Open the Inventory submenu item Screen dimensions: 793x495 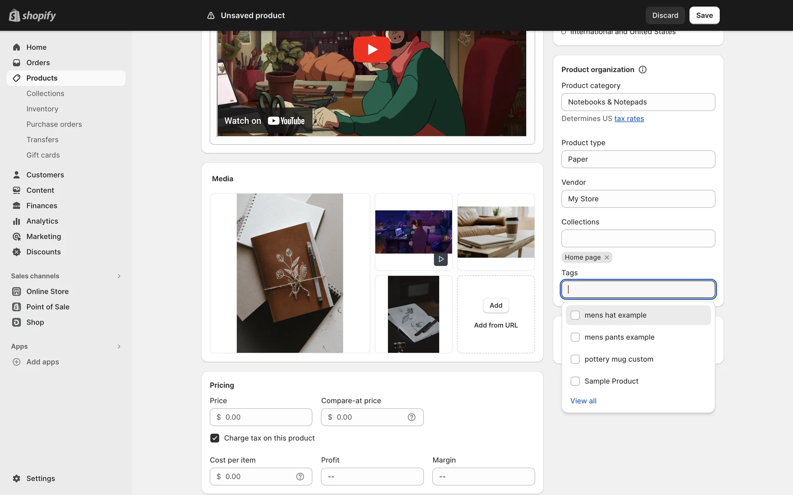click(42, 109)
